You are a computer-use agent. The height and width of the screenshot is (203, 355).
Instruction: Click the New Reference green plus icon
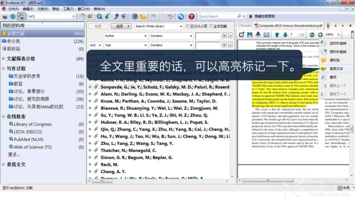point(91,16)
